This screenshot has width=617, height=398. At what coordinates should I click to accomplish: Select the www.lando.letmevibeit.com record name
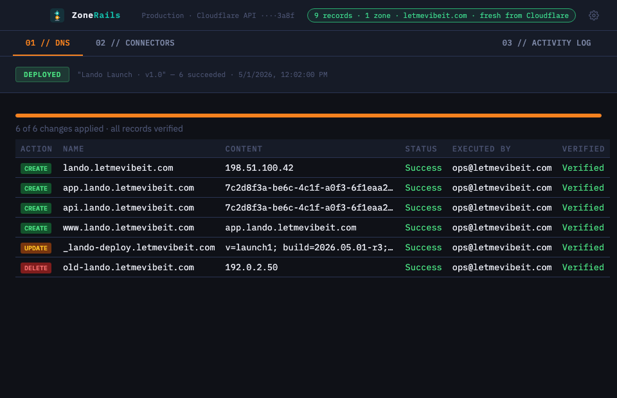[129, 227]
